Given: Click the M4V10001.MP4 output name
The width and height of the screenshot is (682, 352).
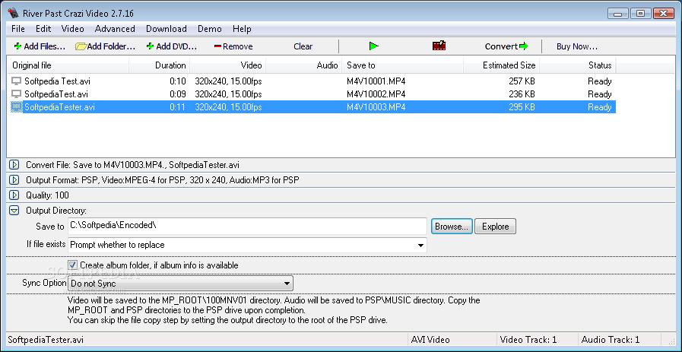Looking at the screenshot, I should pos(376,81).
